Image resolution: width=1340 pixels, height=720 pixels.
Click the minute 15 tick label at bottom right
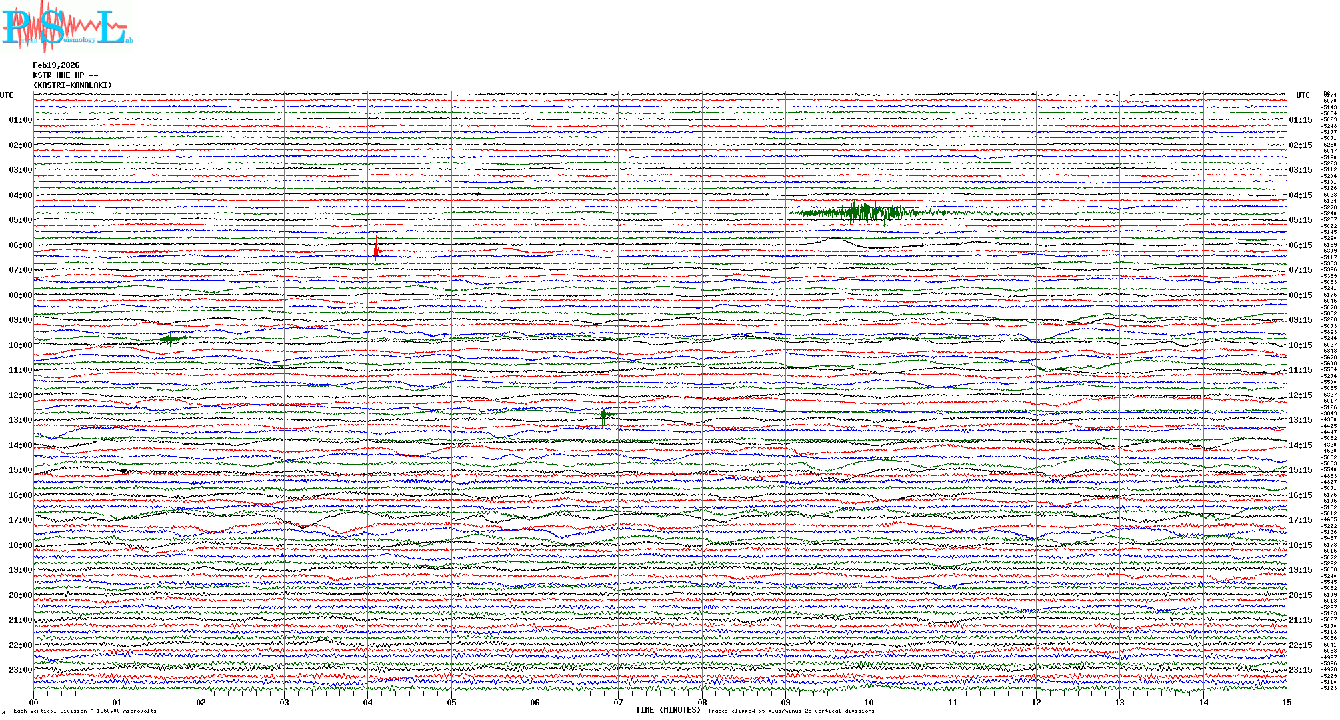[1286, 702]
